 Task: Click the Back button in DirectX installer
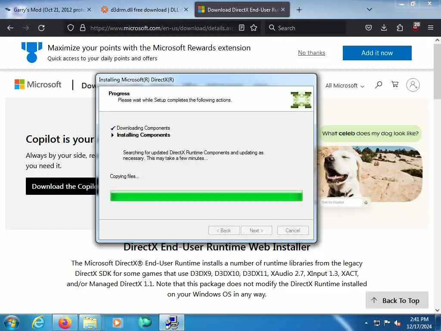coord(224,231)
